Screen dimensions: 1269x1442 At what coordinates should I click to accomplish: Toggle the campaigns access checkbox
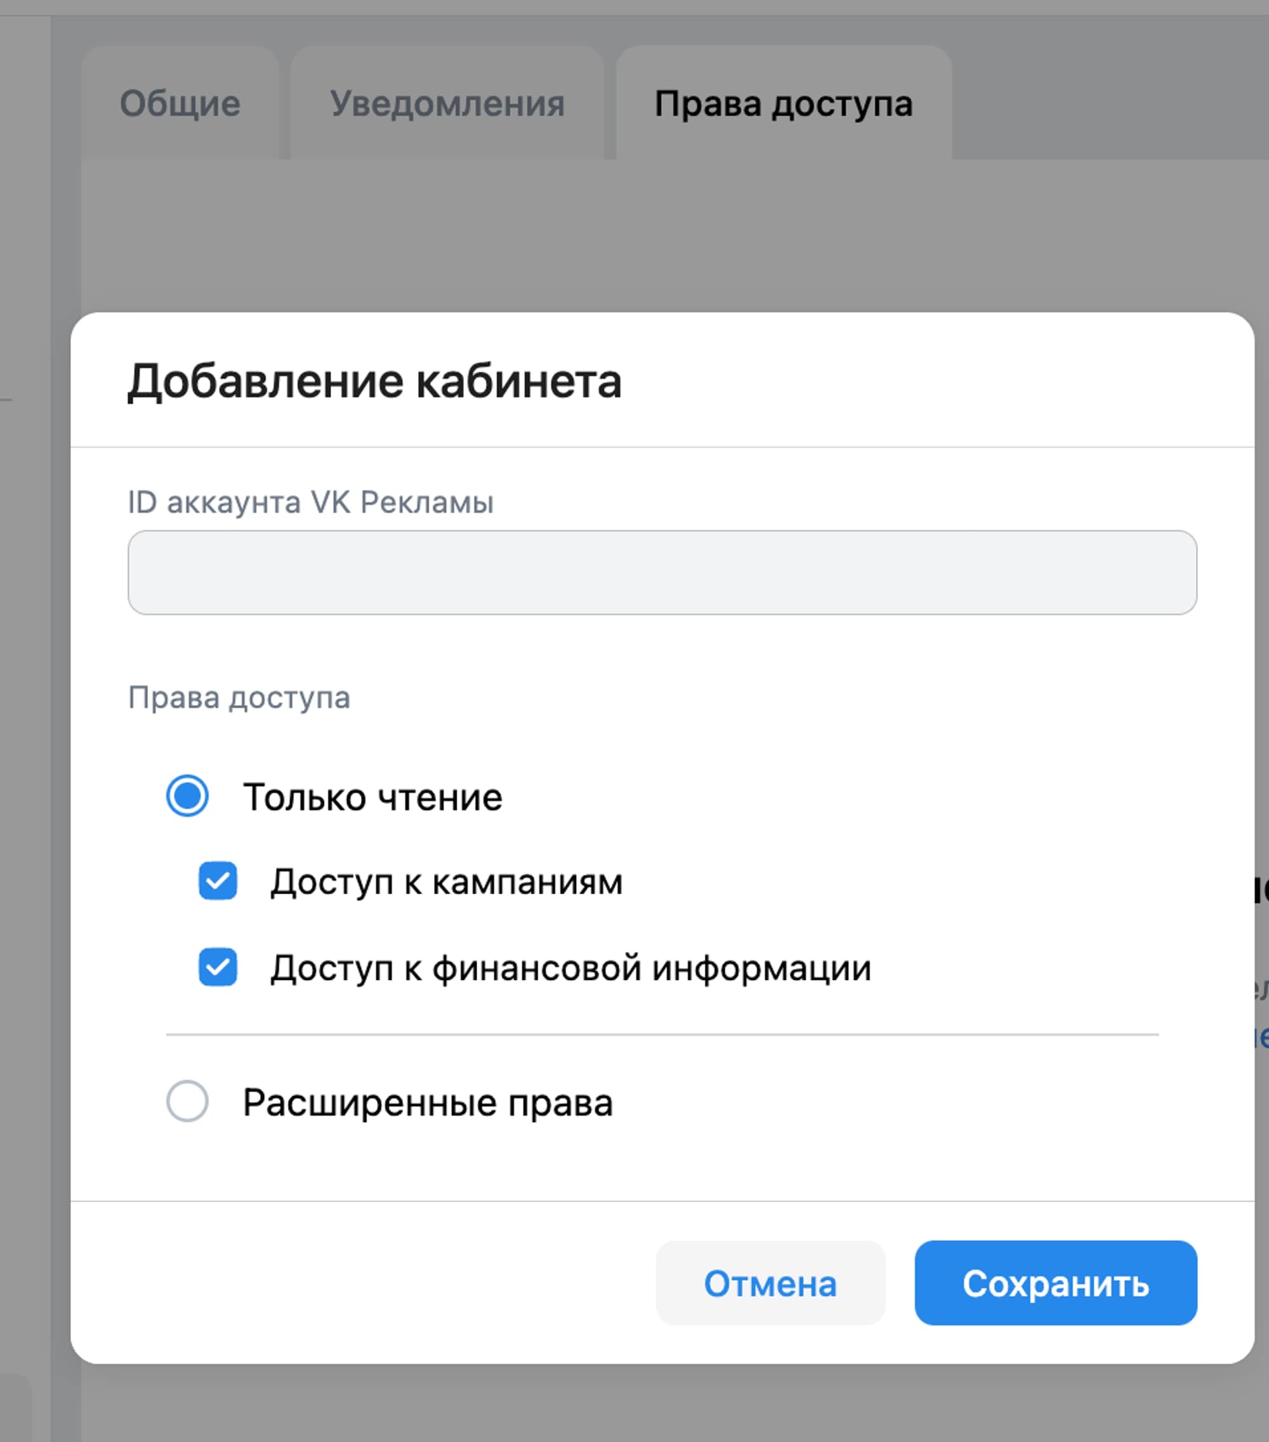tap(218, 880)
